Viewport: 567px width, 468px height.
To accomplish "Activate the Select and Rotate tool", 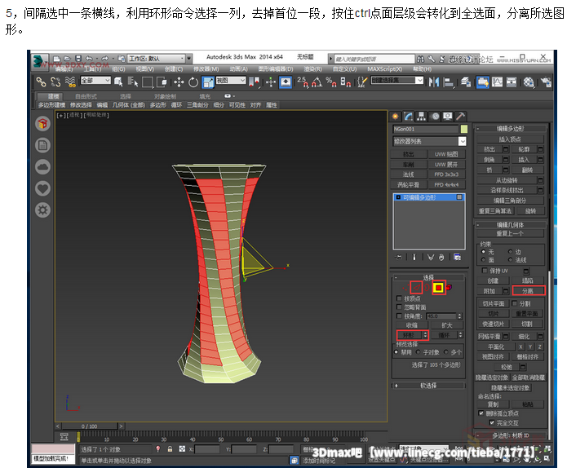I will [193, 82].
